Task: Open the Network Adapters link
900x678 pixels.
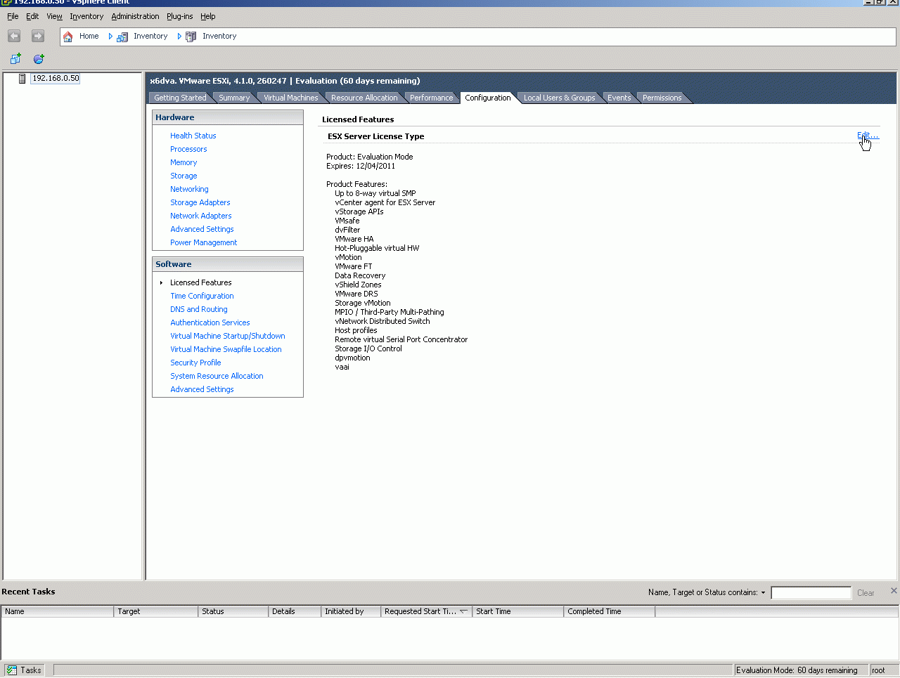Action: (201, 216)
